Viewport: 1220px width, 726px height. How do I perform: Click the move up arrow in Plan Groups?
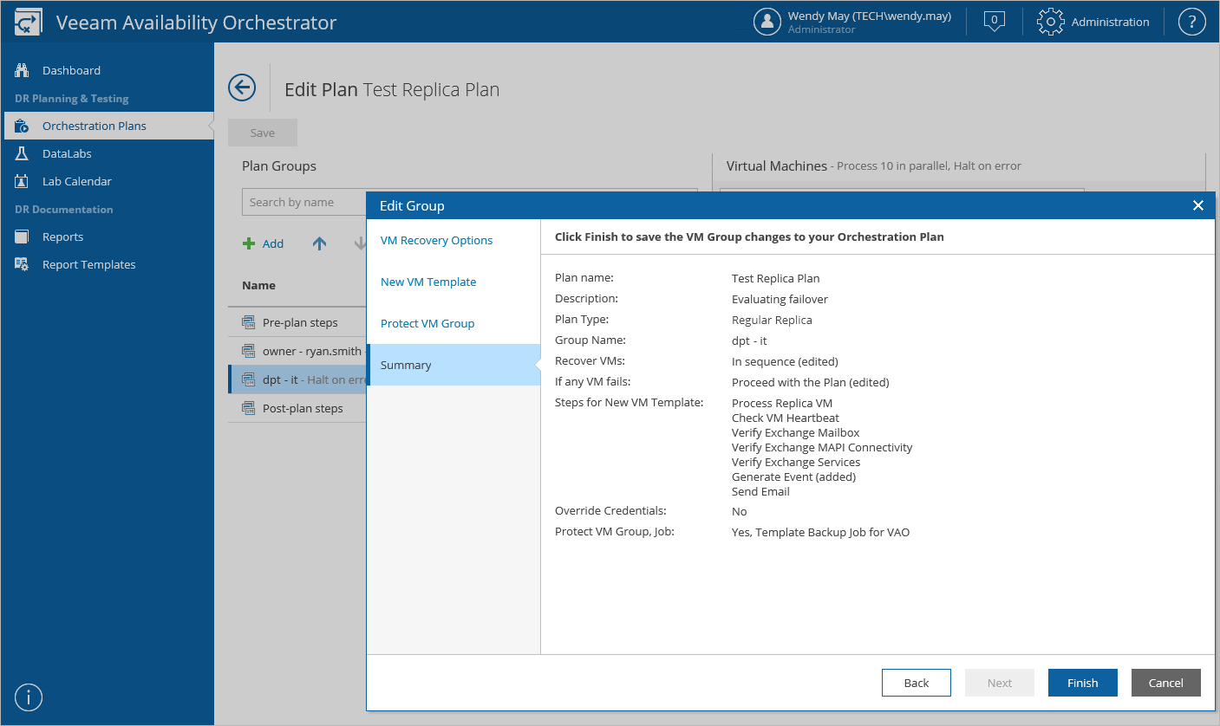[319, 243]
